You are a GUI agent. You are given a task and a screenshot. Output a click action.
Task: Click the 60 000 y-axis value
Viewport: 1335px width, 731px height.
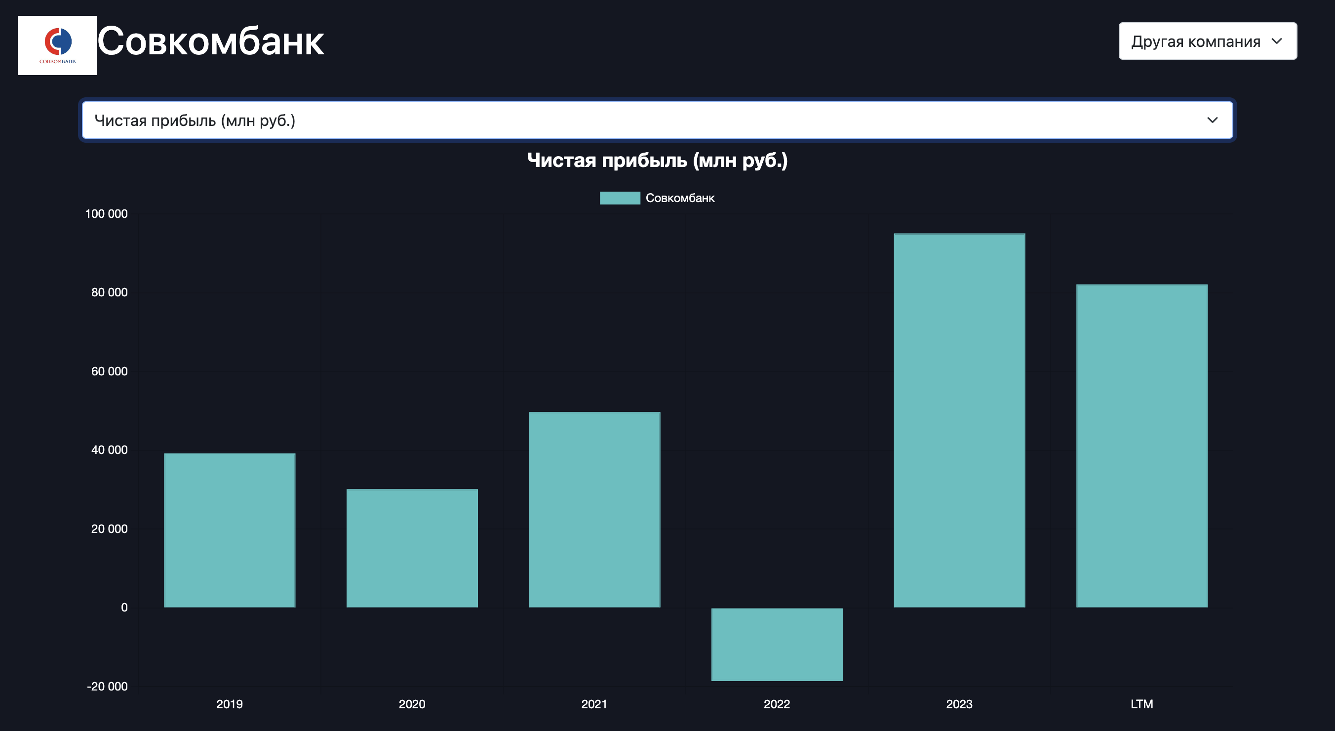click(109, 371)
